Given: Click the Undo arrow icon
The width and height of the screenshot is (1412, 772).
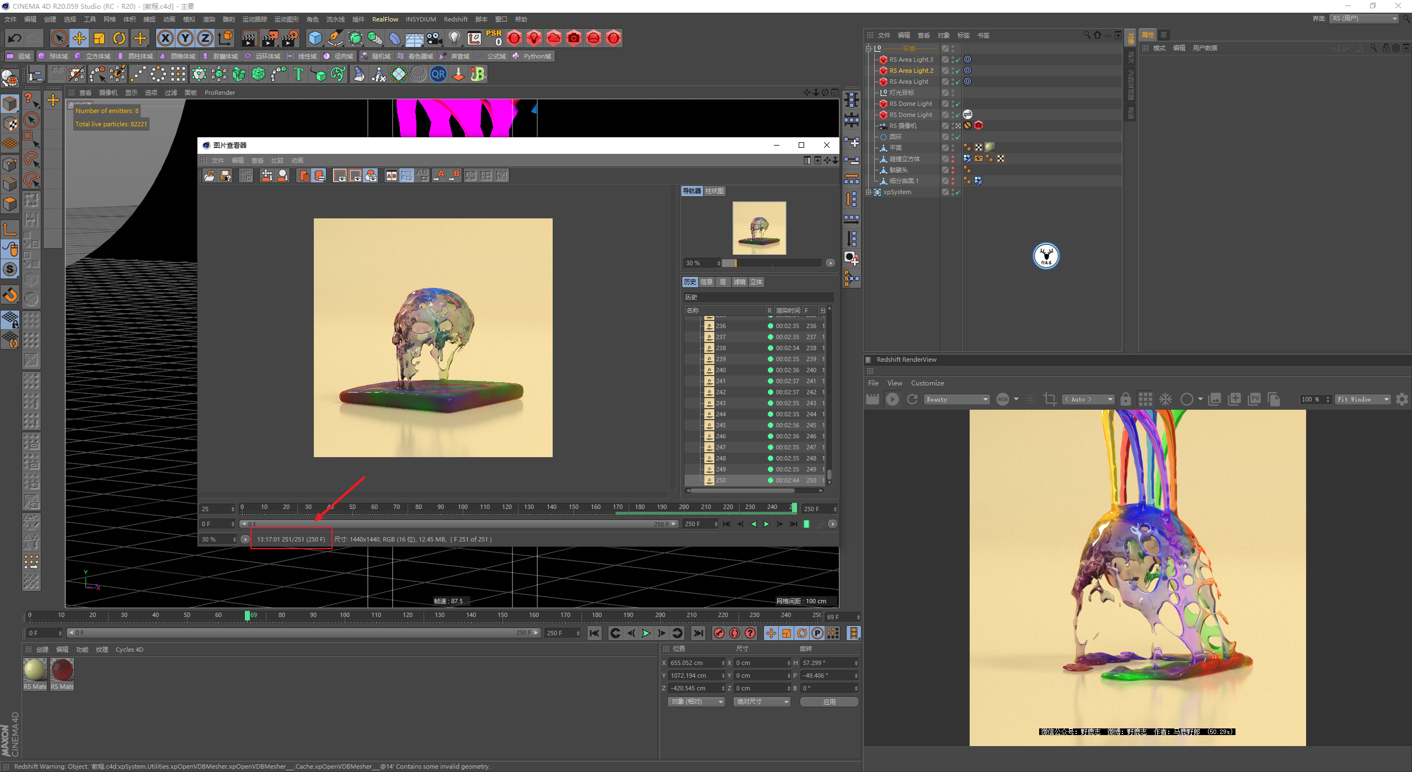Looking at the screenshot, I should pyautogui.click(x=15, y=38).
